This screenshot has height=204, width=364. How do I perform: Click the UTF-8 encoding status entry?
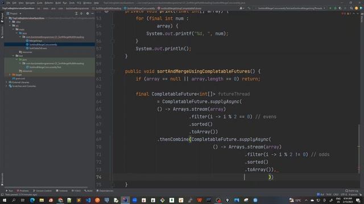(x=343, y=194)
